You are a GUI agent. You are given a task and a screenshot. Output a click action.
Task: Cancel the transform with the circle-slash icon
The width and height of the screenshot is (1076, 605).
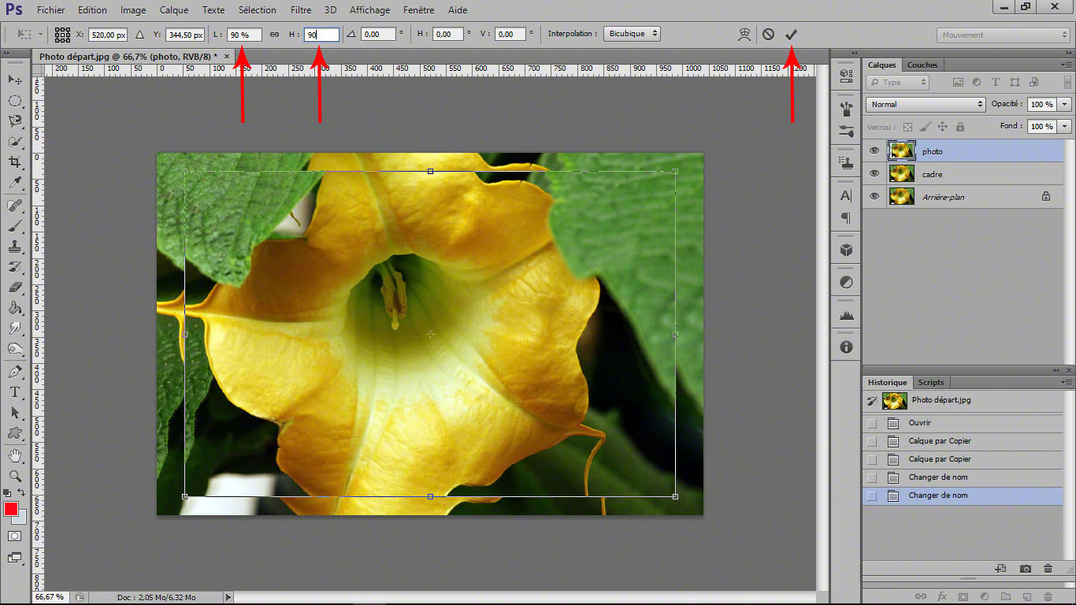click(x=768, y=35)
